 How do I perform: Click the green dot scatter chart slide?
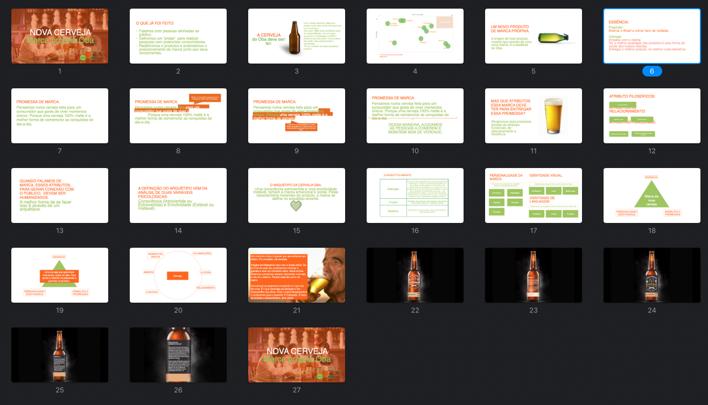pos(415,36)
